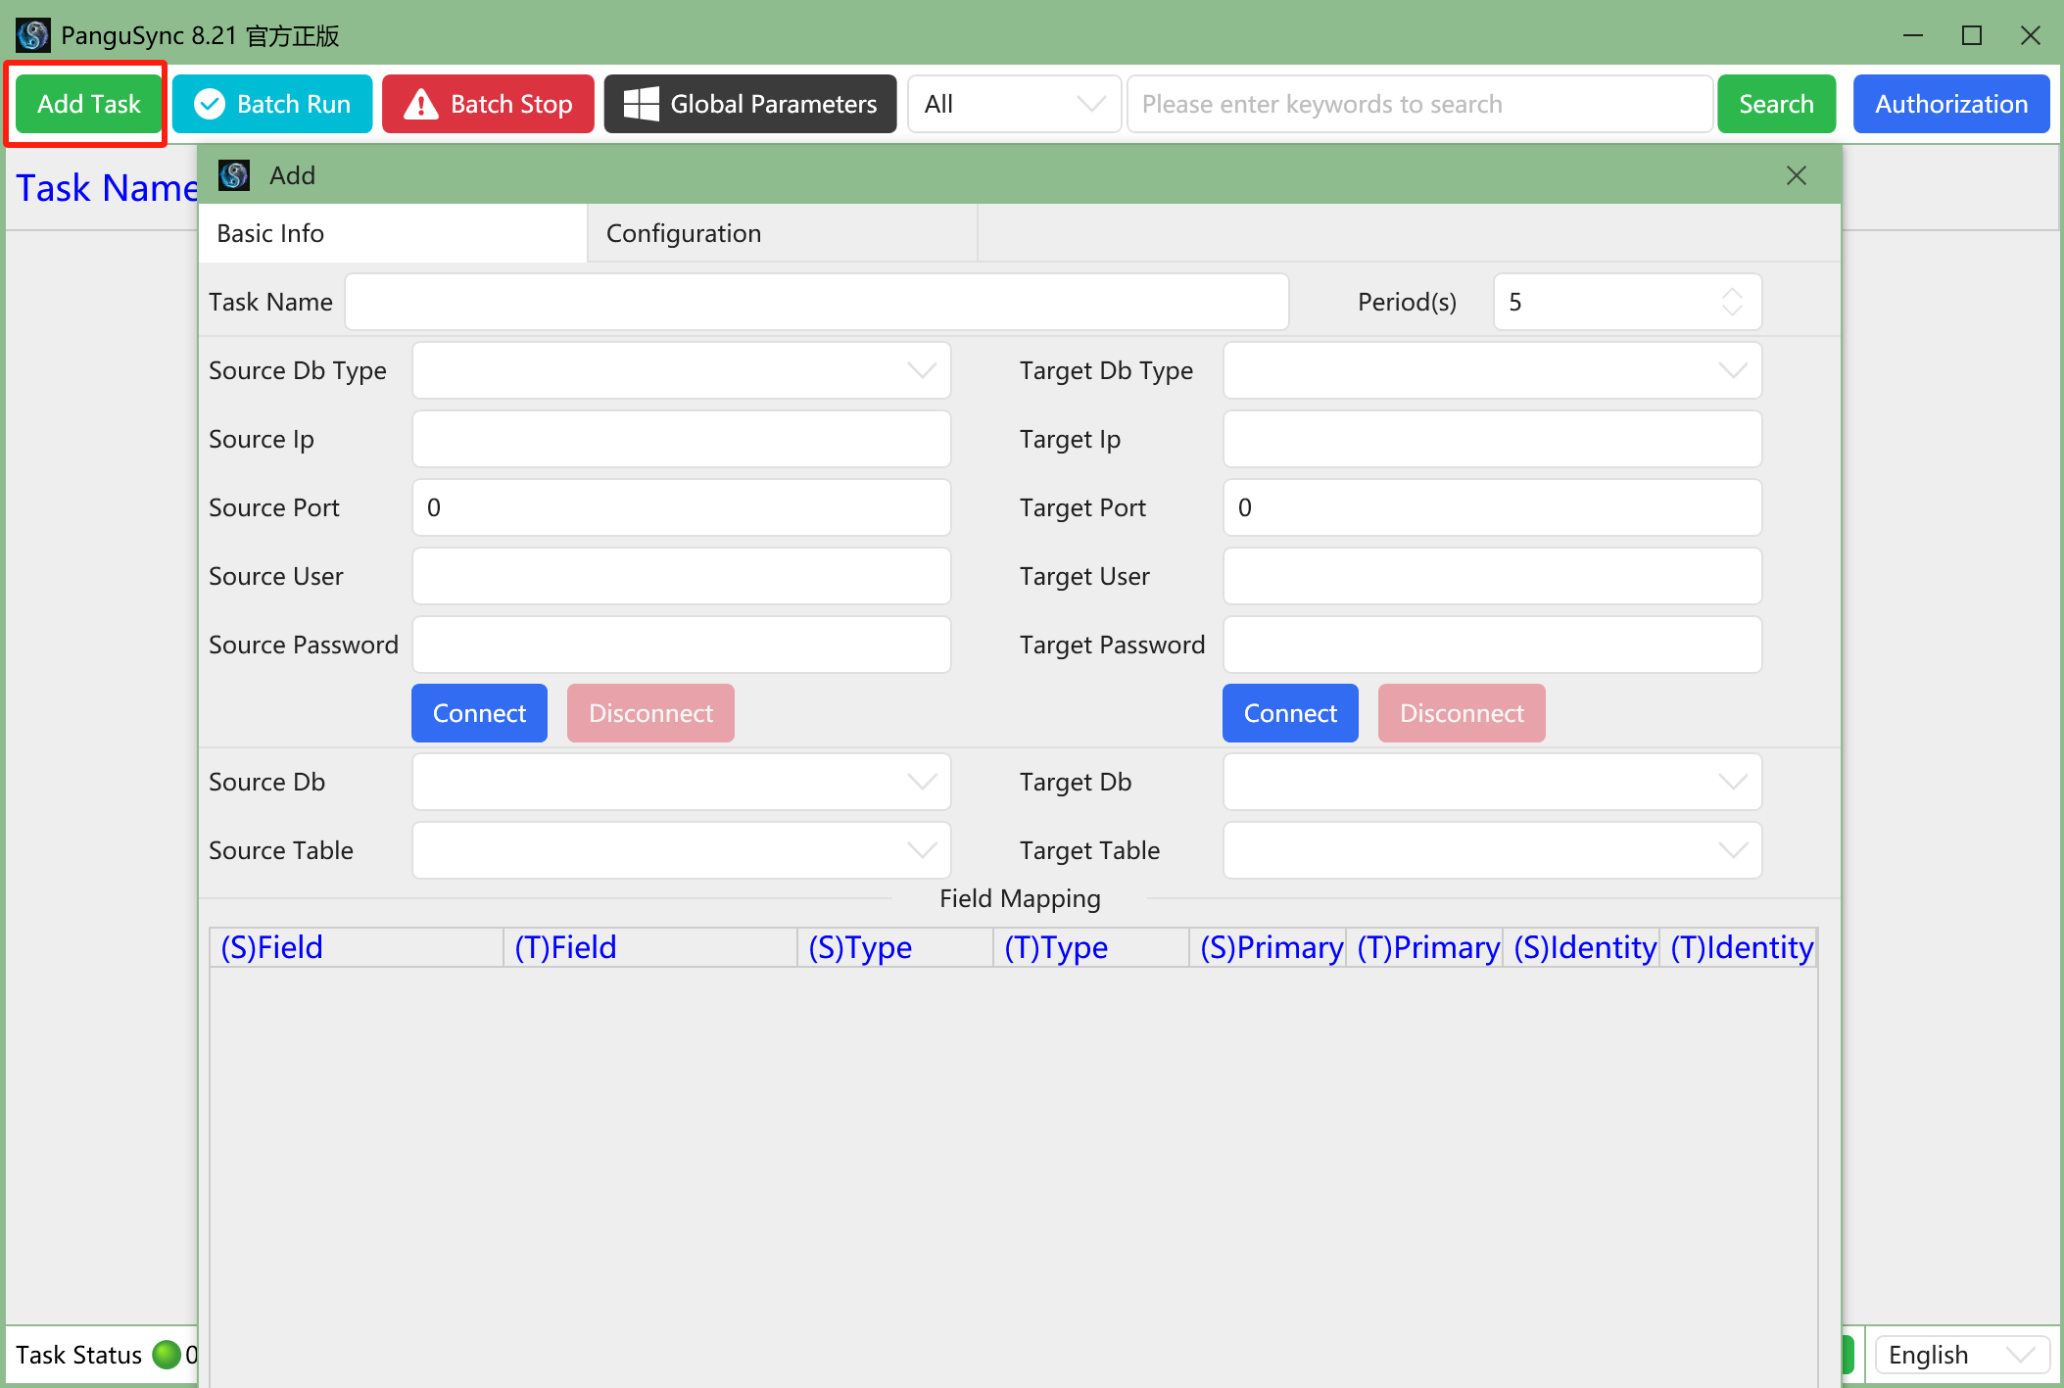
Task: Click the source Disconnect button
Action: pos(650,713)
